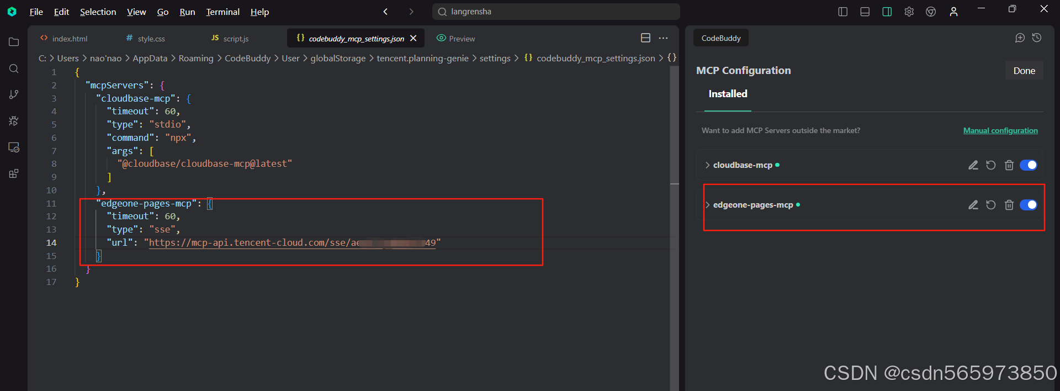Click the mcp-api.tencent-cloud.com URL in code

(x=292, y=242)
